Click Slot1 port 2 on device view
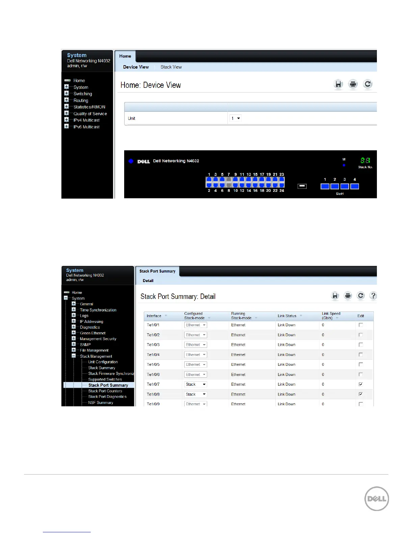413x535 pixels. point(335,186)
